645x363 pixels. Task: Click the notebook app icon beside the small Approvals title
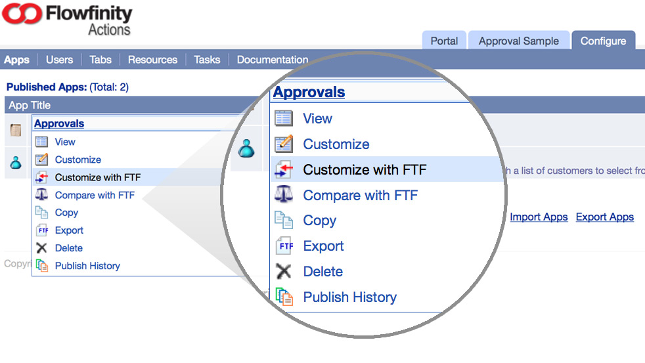[x=16, y=130]
